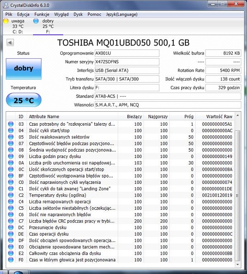Click the status orb of attribute 03
This screenshot has width=247, height=274.
pyautogui.click(x=11, y=124)
